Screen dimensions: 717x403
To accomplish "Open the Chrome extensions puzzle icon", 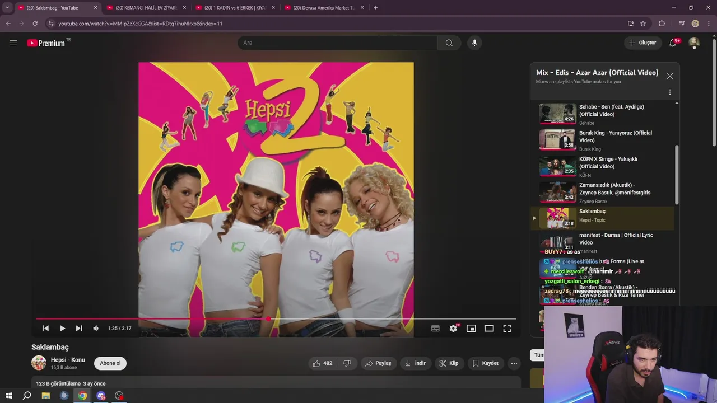I will [662, 24].
